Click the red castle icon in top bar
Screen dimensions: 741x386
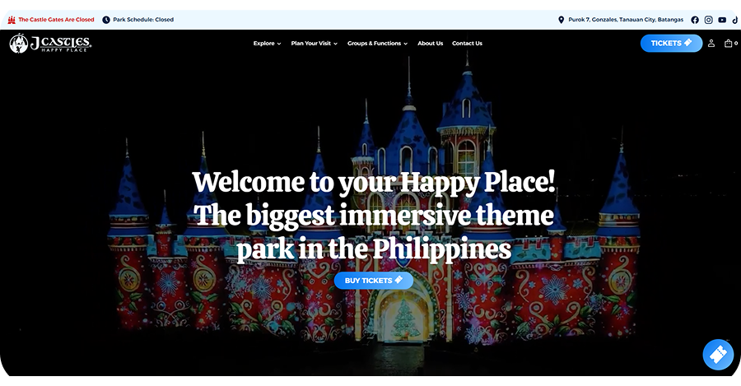(12, 20)
